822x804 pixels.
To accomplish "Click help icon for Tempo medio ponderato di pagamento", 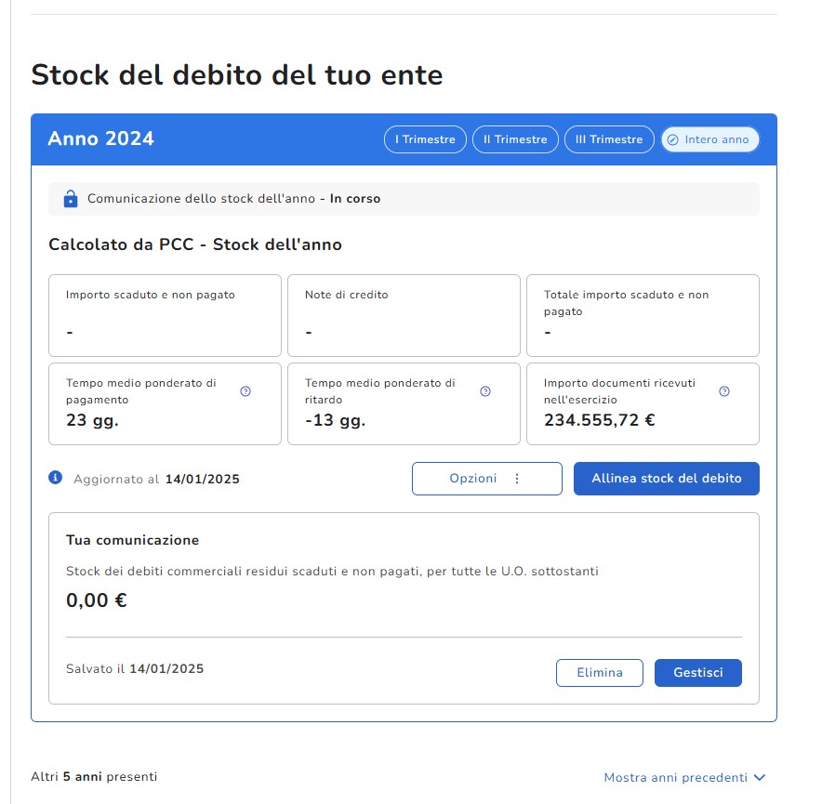I will pos(245,391).
